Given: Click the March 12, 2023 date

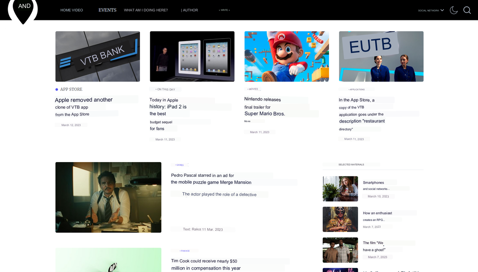Looking at the screenshot, I should tap(71, 125).
